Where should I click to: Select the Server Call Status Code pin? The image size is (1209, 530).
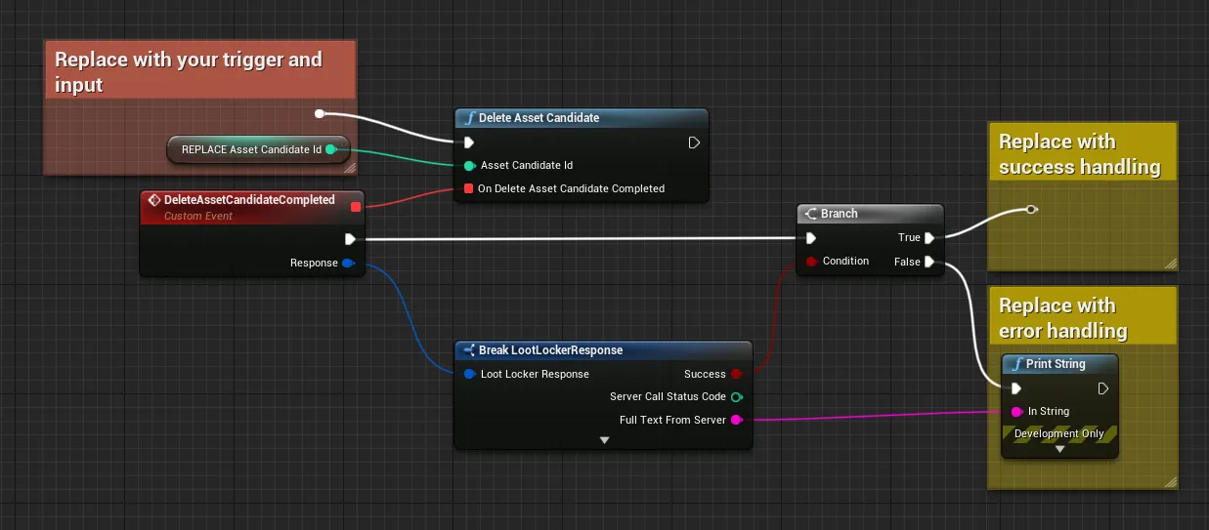pyautogui.click(x=737, y=397)
